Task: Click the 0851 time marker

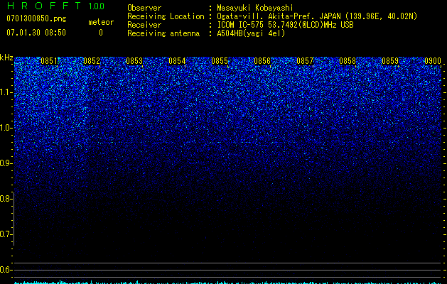Action: 49,61
